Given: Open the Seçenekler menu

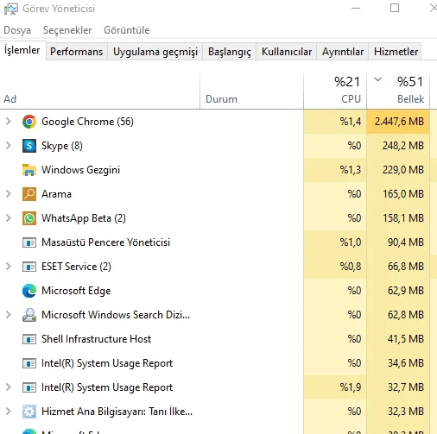Looking at the screenshot, I should (67, 30).
